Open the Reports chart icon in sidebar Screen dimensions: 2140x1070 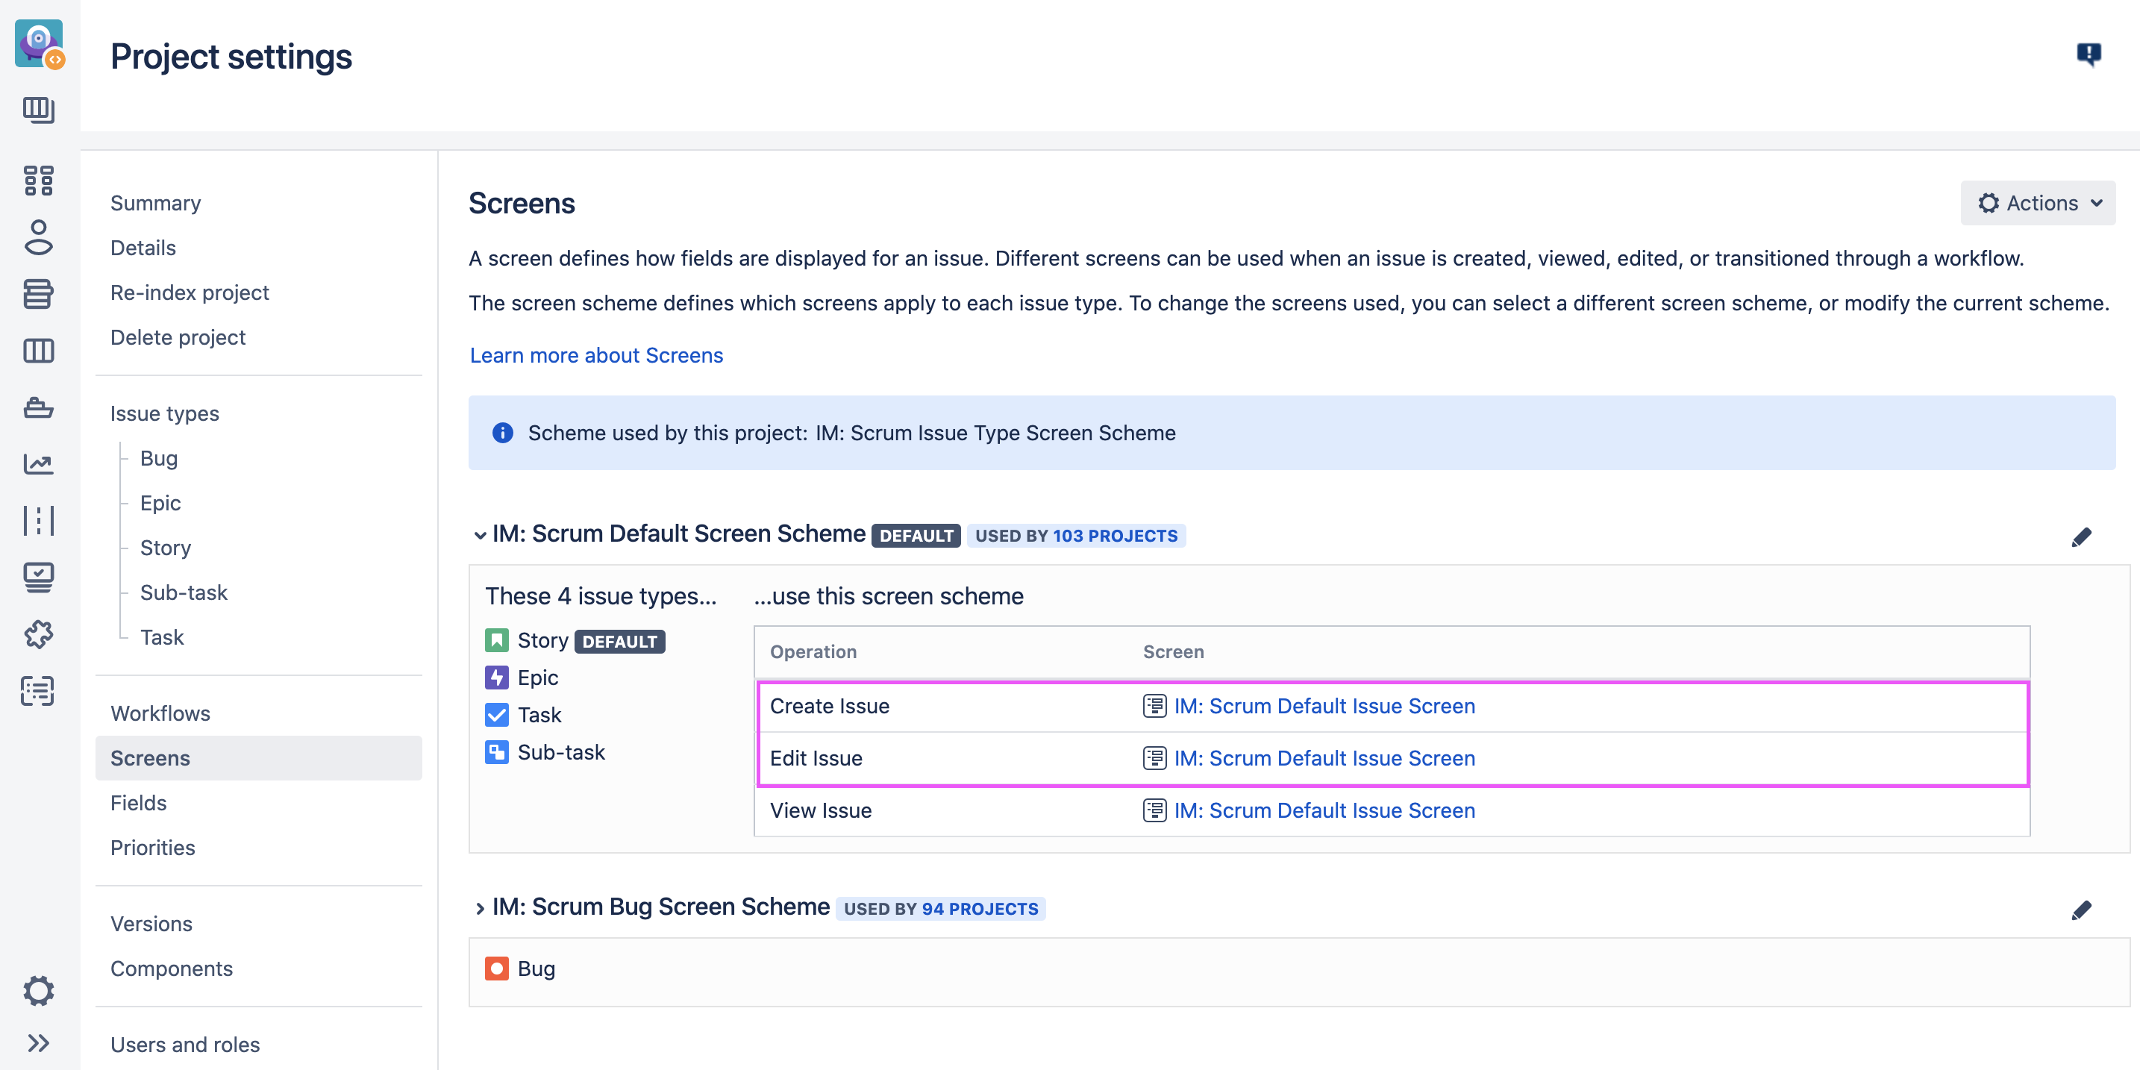click(38, 463)
